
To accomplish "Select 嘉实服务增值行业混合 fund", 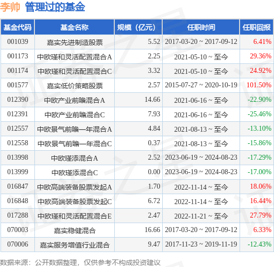I will point(75,245).
